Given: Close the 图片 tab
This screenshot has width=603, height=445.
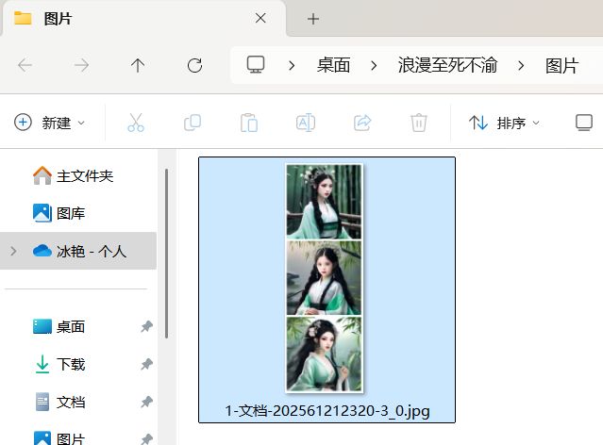Looking at the screenshot, I should [x=260, y=18].
